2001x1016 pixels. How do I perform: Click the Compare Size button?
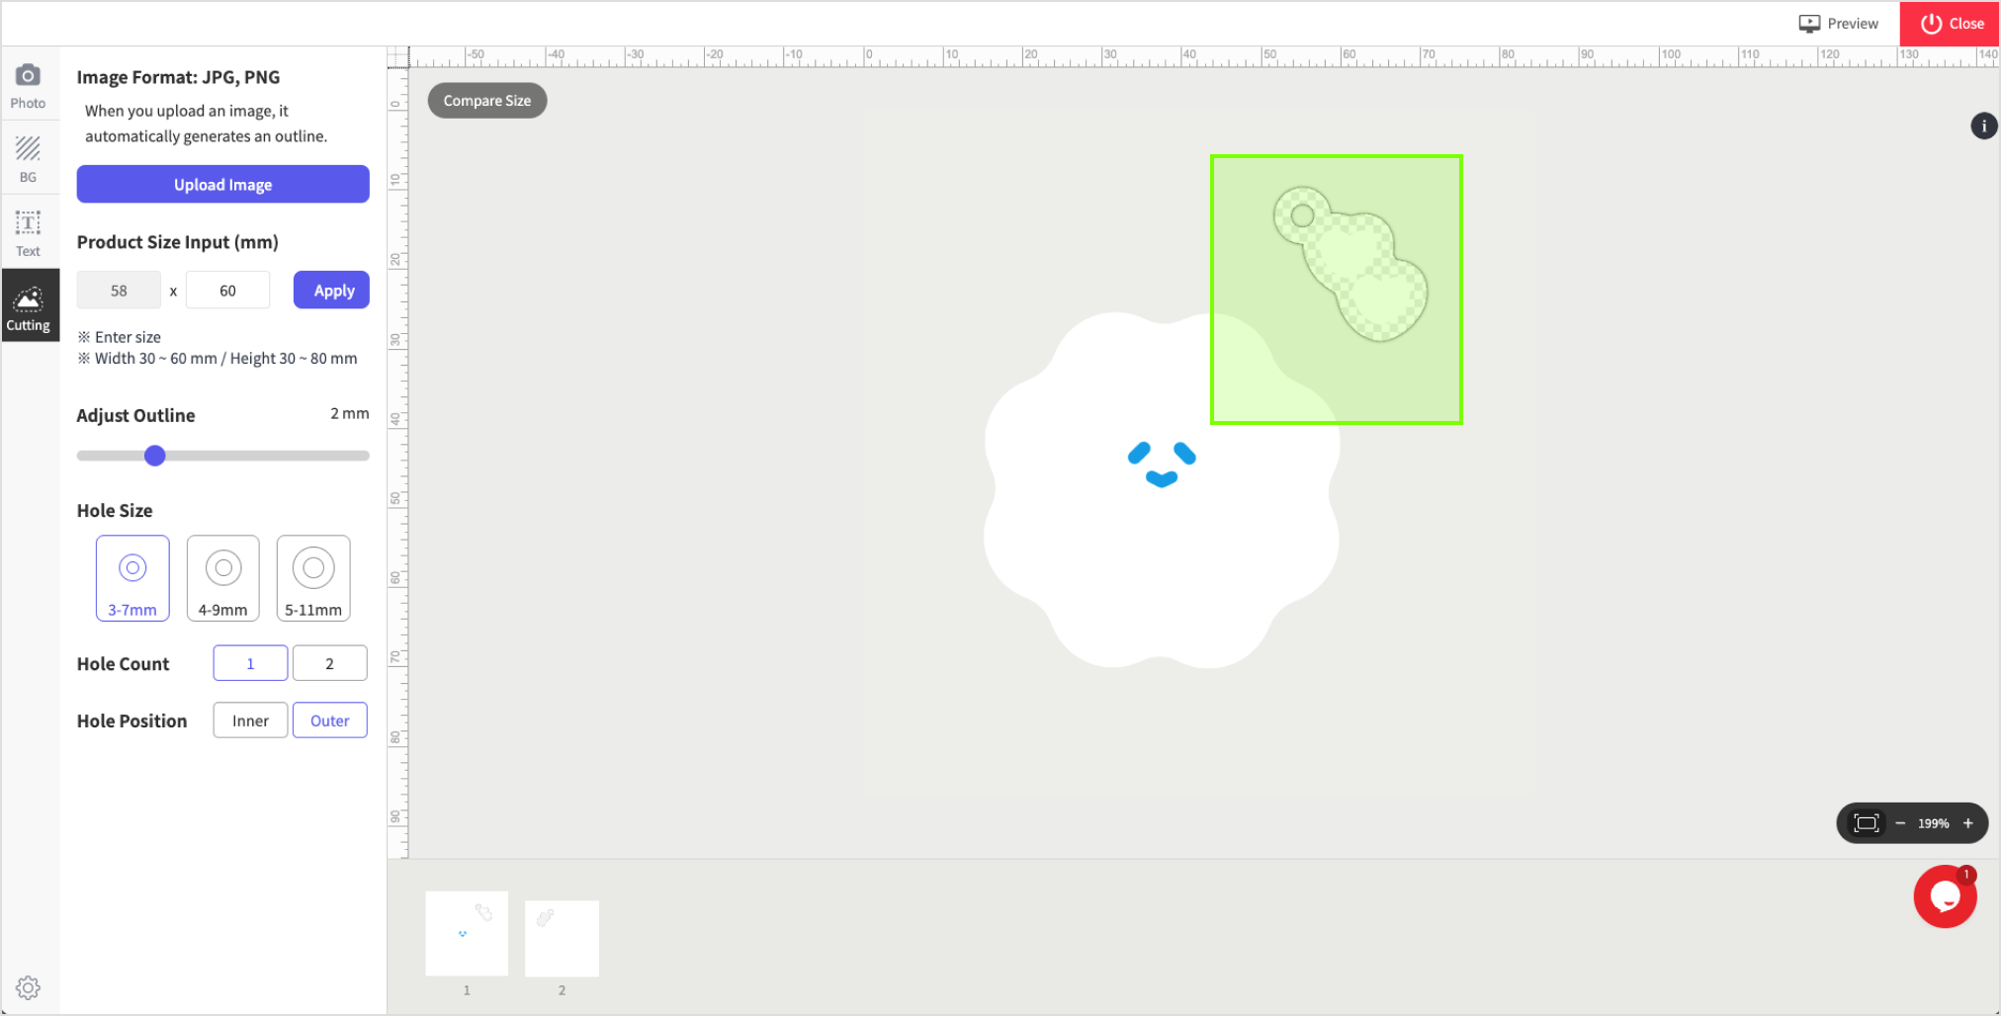click(x=486, y=101)
